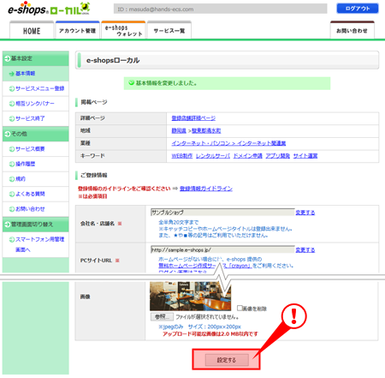Open the アカウント管理 tab

[77, 31]
